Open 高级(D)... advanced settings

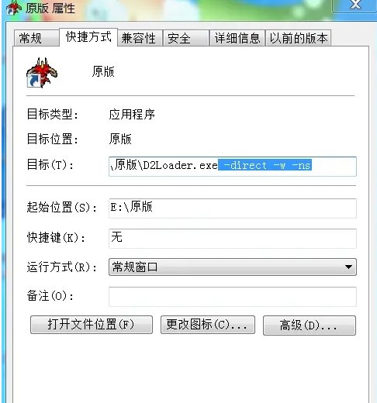pyautogui.click(x=310, y=325)
